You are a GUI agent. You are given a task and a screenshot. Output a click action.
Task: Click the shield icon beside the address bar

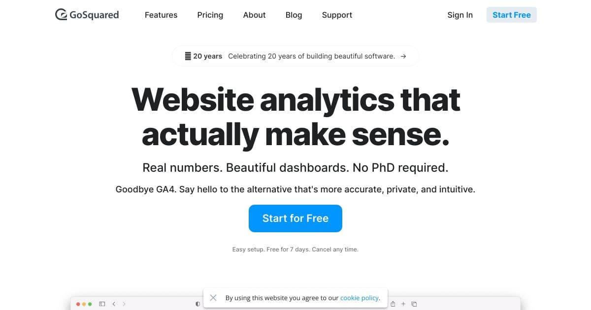point(197,304)
